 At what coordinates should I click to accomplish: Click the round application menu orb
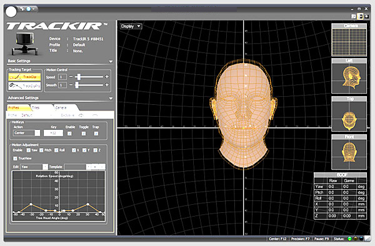pyautogui.click(x=11, y=11)
